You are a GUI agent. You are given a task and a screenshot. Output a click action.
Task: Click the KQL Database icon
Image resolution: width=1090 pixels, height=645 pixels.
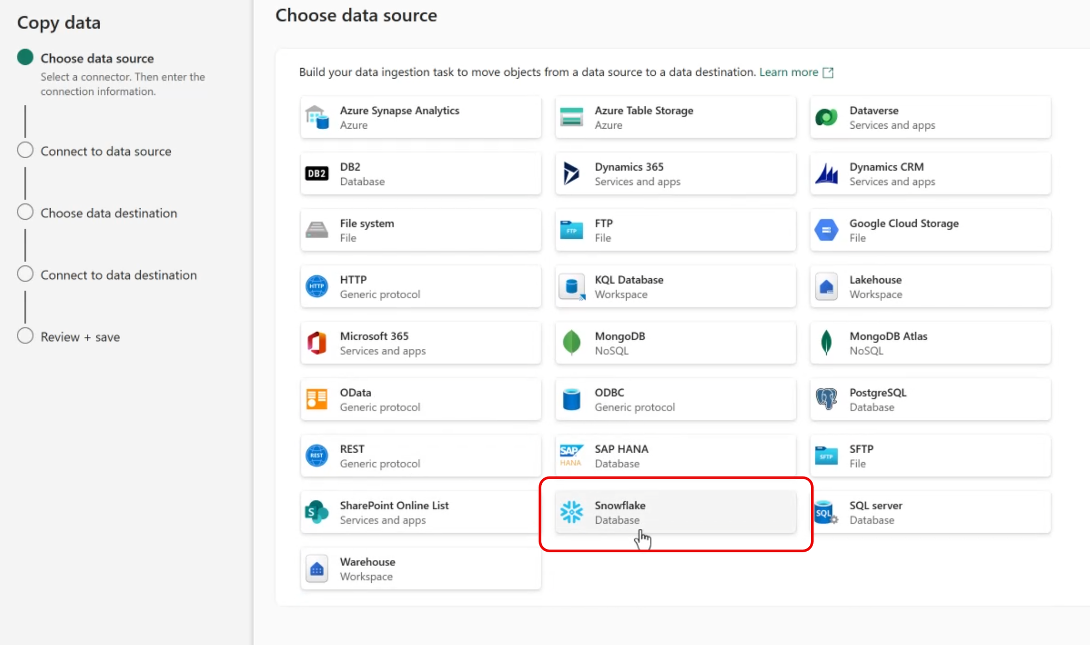click(572, 287)
